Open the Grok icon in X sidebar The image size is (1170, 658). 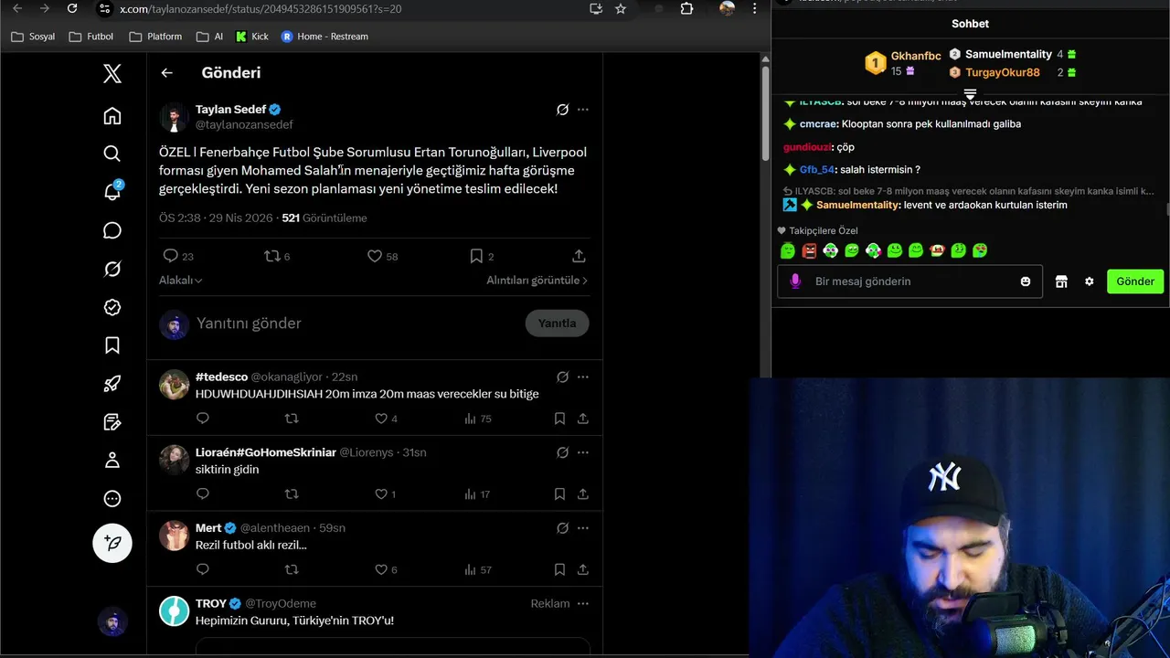[x=112, y=269]
